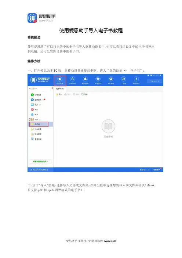Image resolution: width=182 pixels, height=258 pixels.
Task: Click the Export (导出) toolbar button
Action: pos(68,94)
